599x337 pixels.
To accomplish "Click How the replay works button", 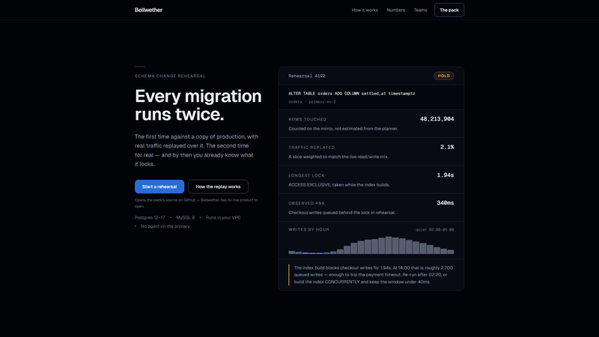I will 218,186.
